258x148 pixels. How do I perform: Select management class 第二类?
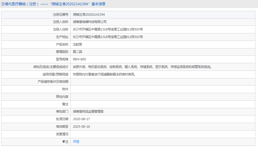[x=78, y=52]
